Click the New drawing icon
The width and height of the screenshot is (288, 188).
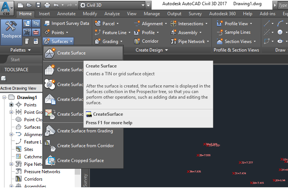click(x=20, y=5)
